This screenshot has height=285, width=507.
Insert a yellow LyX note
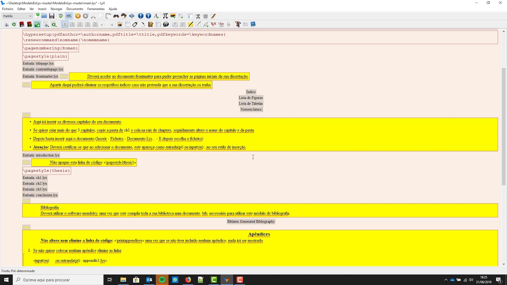pyautogui.click(x=190, y=25)
